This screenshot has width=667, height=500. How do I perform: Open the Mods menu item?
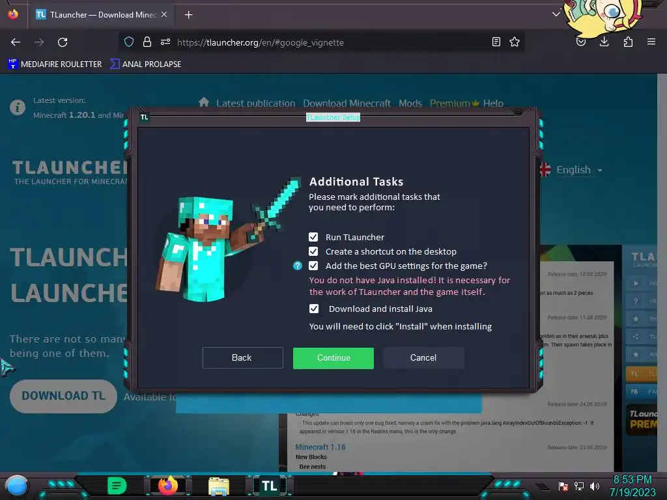pos(410,104)
